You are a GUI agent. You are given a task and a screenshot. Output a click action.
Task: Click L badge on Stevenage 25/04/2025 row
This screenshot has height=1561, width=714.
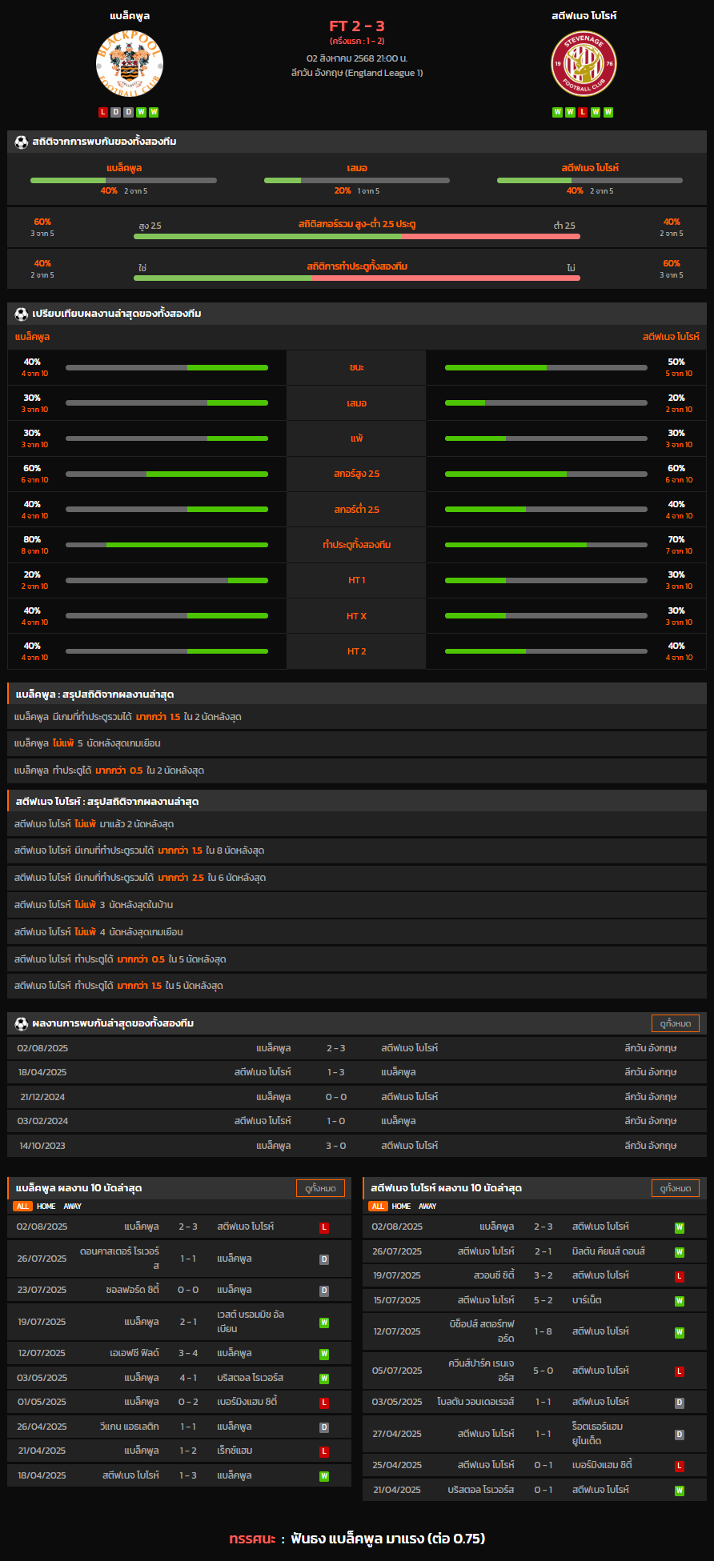click(x=680, y=1466)
